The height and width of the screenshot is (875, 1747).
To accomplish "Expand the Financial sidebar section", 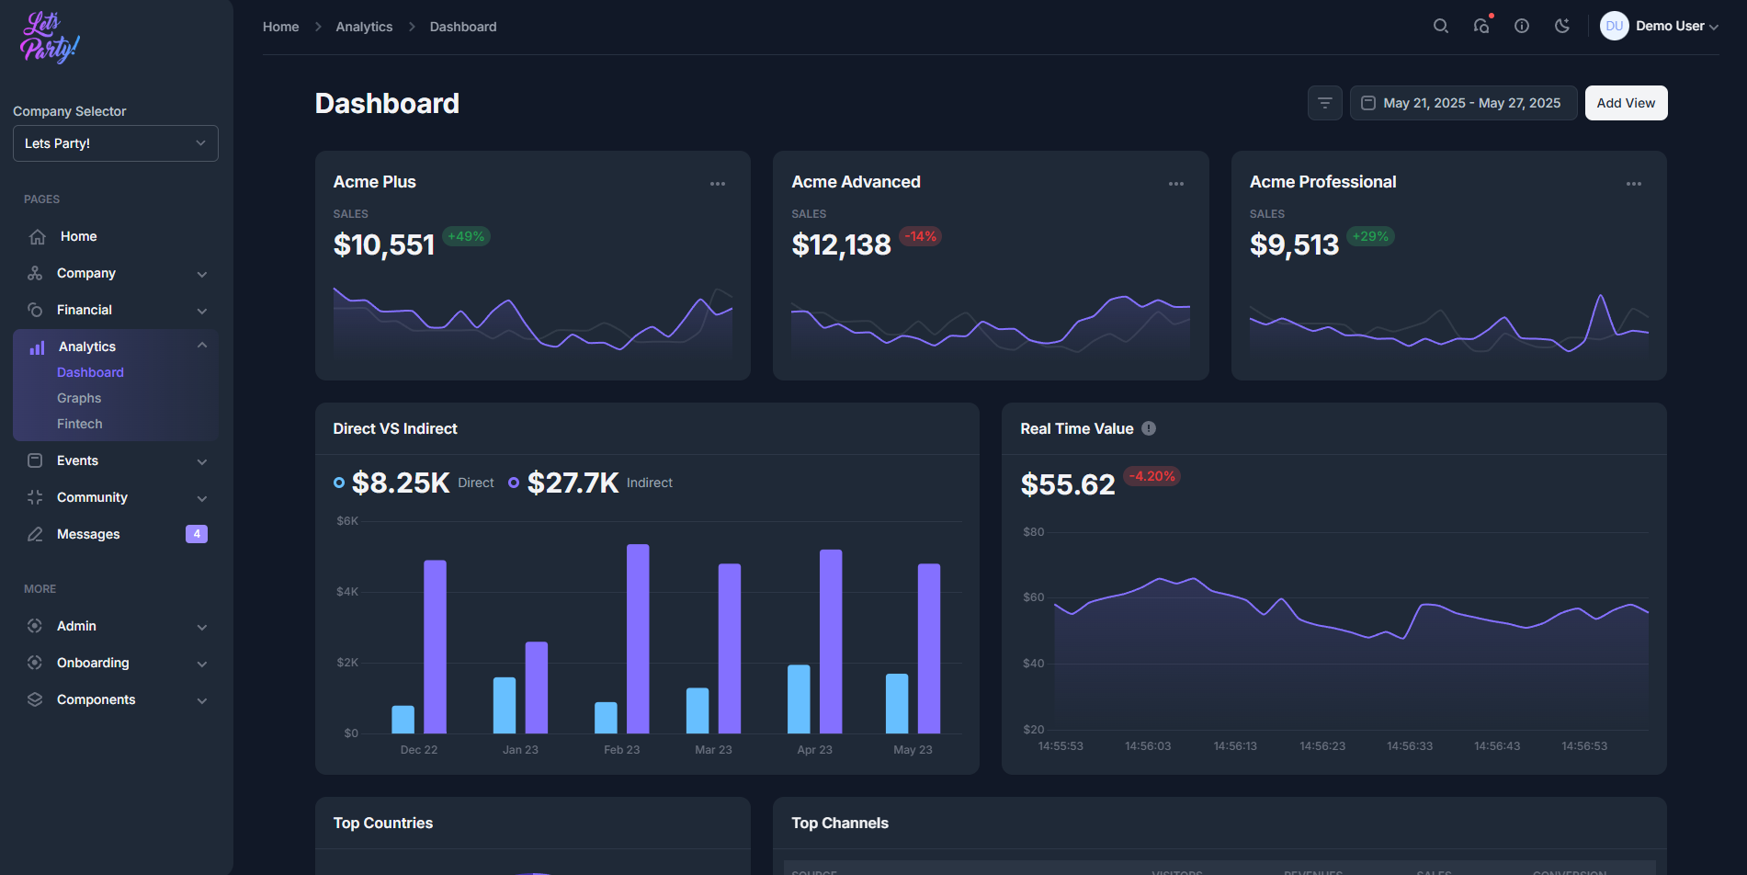I will coord(116,310).
